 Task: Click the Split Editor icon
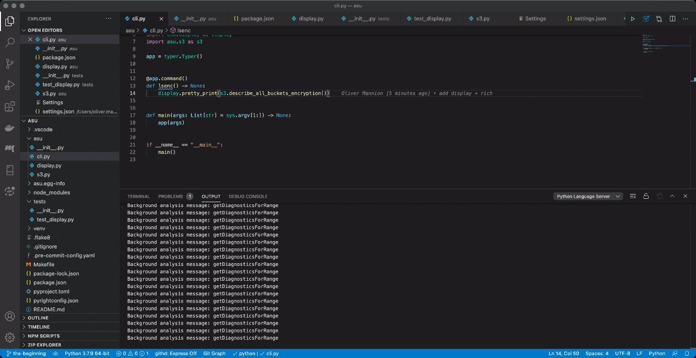pyautogui.click(x=672, y=18)
